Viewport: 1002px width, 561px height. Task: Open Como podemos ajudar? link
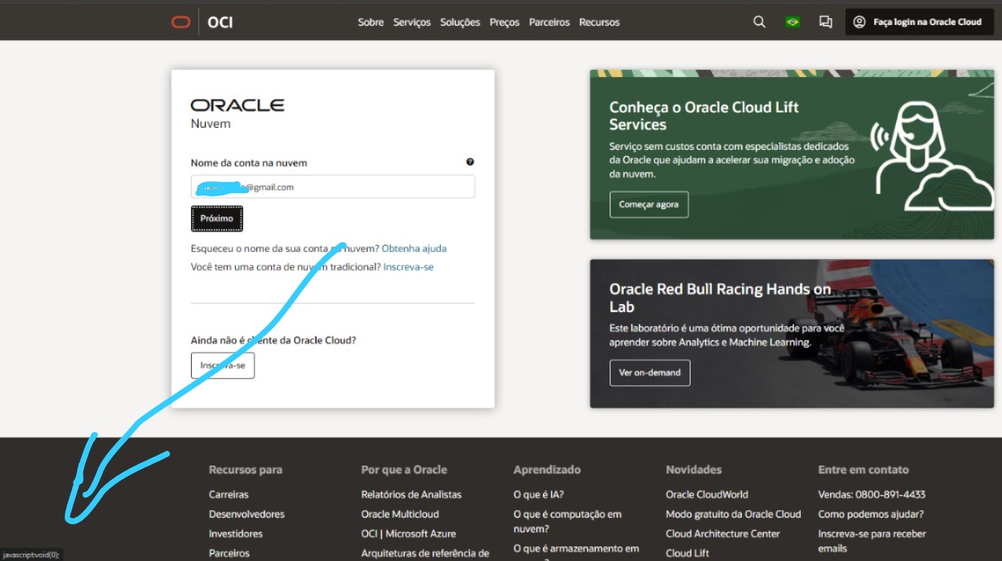pyautogui.click(x=871, y=514)
